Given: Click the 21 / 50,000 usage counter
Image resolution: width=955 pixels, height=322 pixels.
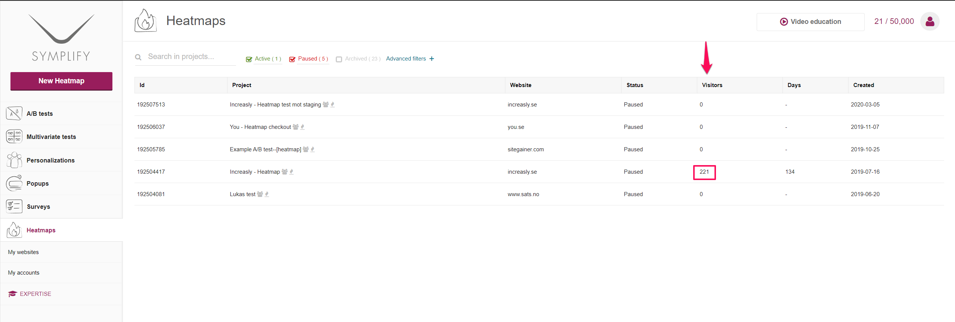Looking at the screenshot, I should pyautogui.click(x=894, y=21).
